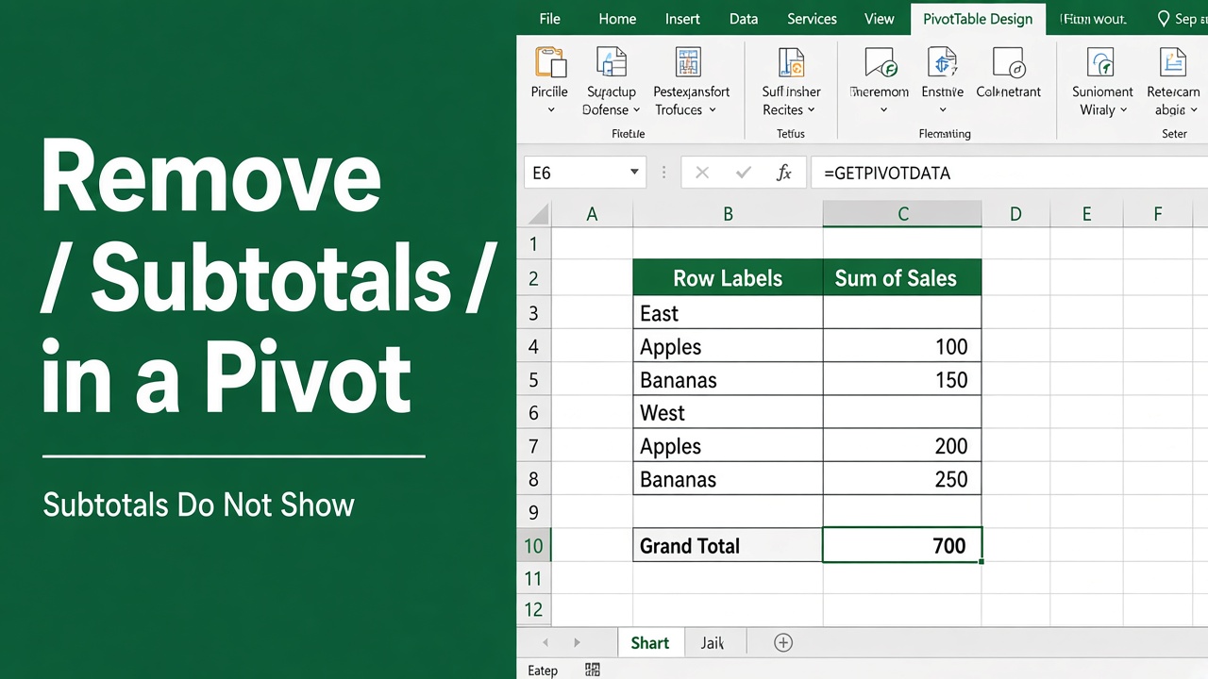
Task: Select column C header
Action: pyautogui.click(x=902, y=214)
